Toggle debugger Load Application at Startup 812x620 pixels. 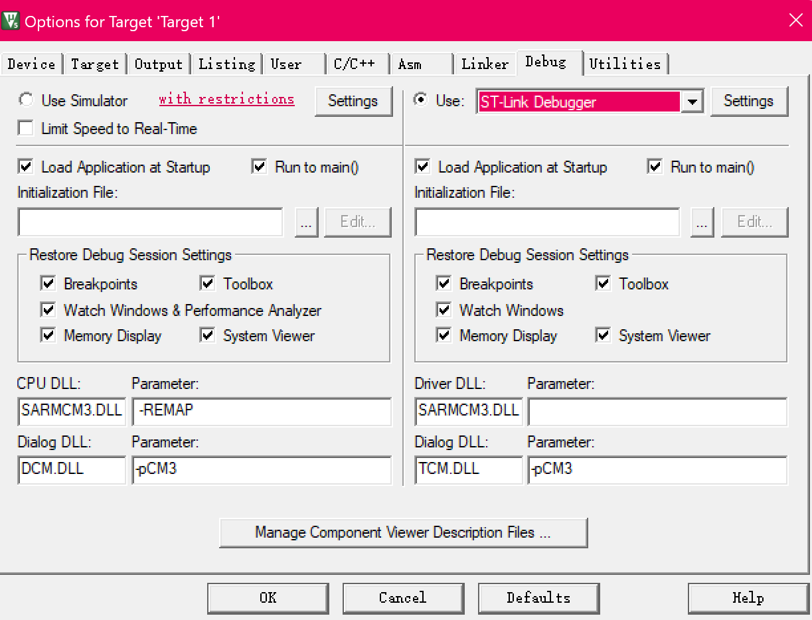click(x=423, y=167)
